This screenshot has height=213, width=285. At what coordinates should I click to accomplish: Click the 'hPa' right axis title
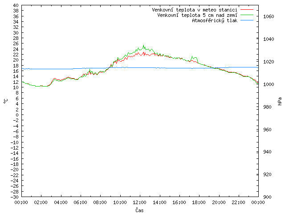tap(280, 101)
